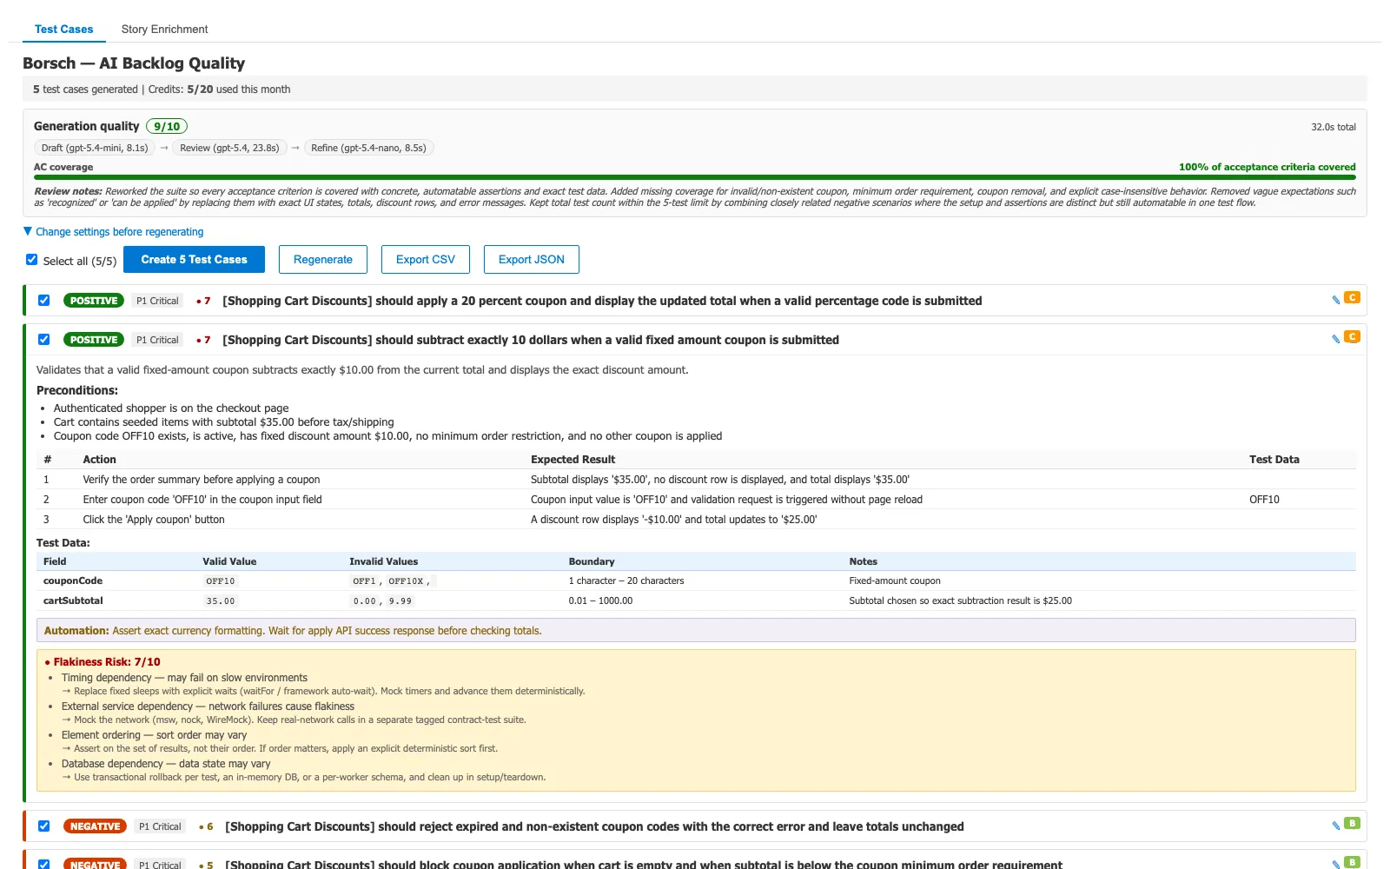Click 'Credits: 5/20 used this month' text
1390x869 pixels.
point(219,90)
